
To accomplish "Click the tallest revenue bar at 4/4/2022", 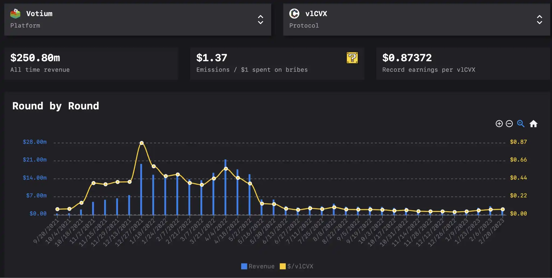I will (225, 187).
